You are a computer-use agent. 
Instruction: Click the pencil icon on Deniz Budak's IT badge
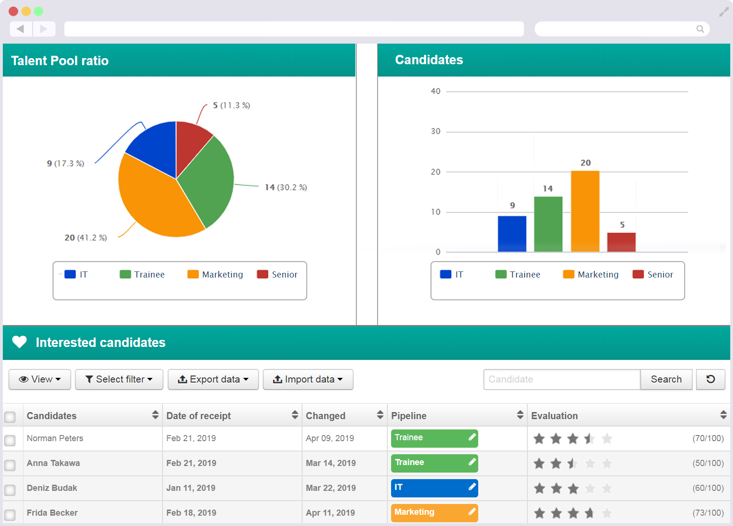(472, 488)
